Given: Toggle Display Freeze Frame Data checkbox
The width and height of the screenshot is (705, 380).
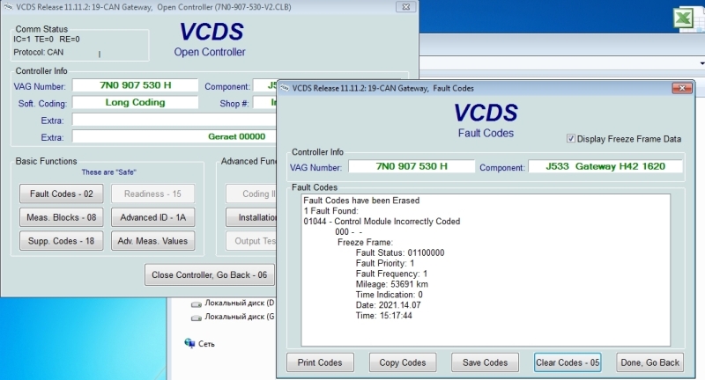Looking at the screenshot, I should pos(570,139).
